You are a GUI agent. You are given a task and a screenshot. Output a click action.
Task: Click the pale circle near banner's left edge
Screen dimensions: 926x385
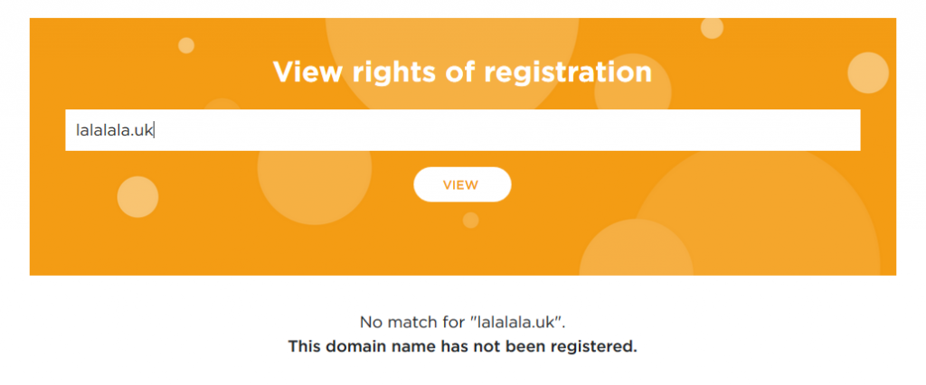pos(137,197)
